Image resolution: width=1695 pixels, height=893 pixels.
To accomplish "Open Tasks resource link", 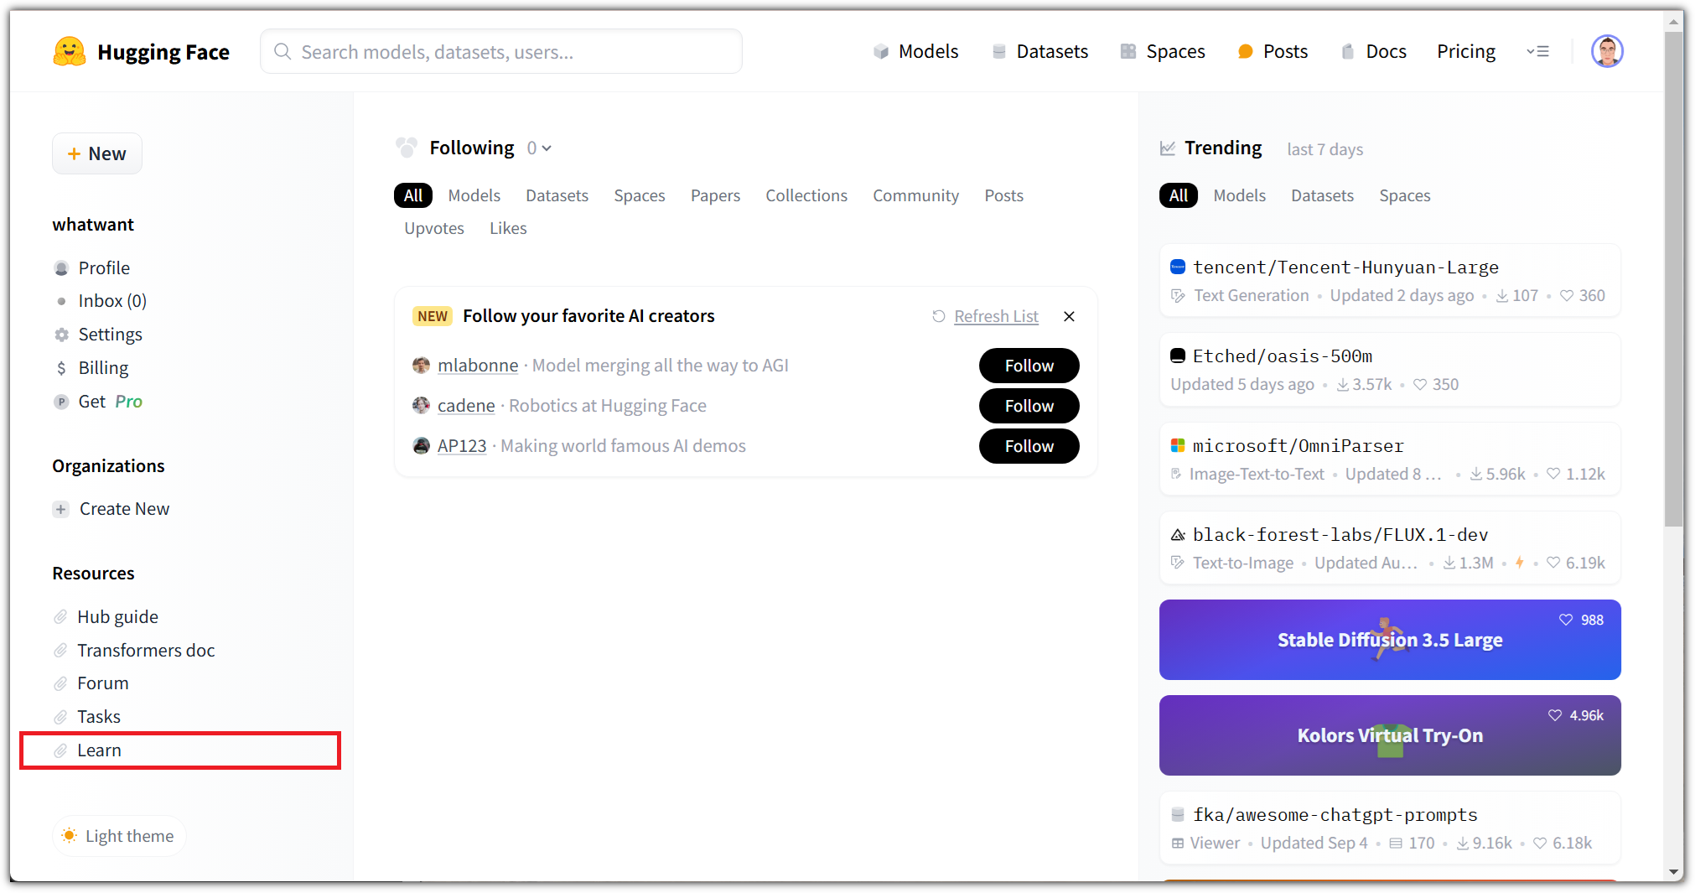I will pyautogui.click(x=99, y=717).
